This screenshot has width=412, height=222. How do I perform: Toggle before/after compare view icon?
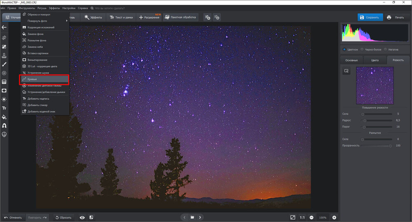[x=91, y=217]
